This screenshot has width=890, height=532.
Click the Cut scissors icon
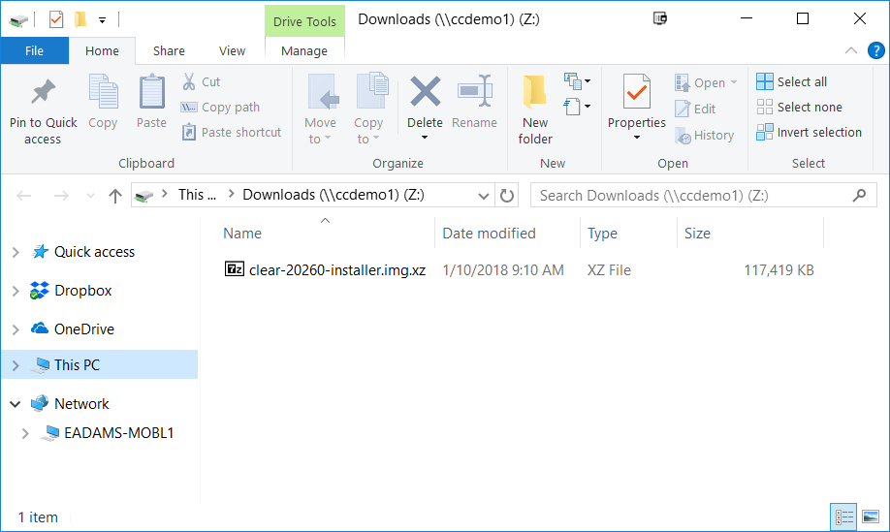pos(189,81)
